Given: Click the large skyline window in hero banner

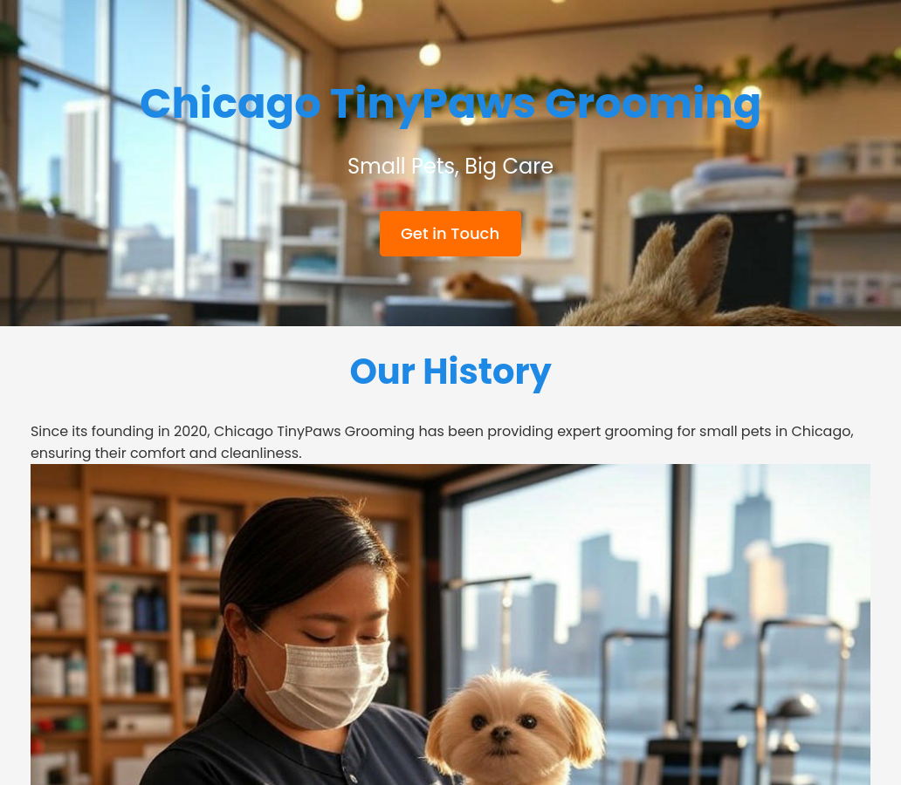Looking at the screenshot, I should pyautogui.click(x=155, y=149).
